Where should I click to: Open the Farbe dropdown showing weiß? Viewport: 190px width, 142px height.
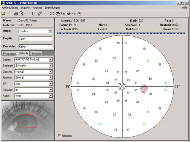[51, 96]
